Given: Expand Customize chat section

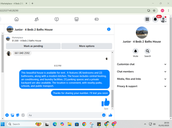Looking at the screenshot, I should point(142,64).
